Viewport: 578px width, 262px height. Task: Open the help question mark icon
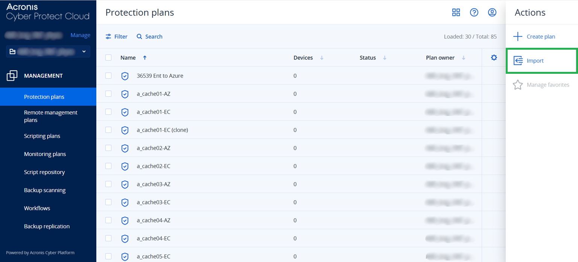coord(474,12)
